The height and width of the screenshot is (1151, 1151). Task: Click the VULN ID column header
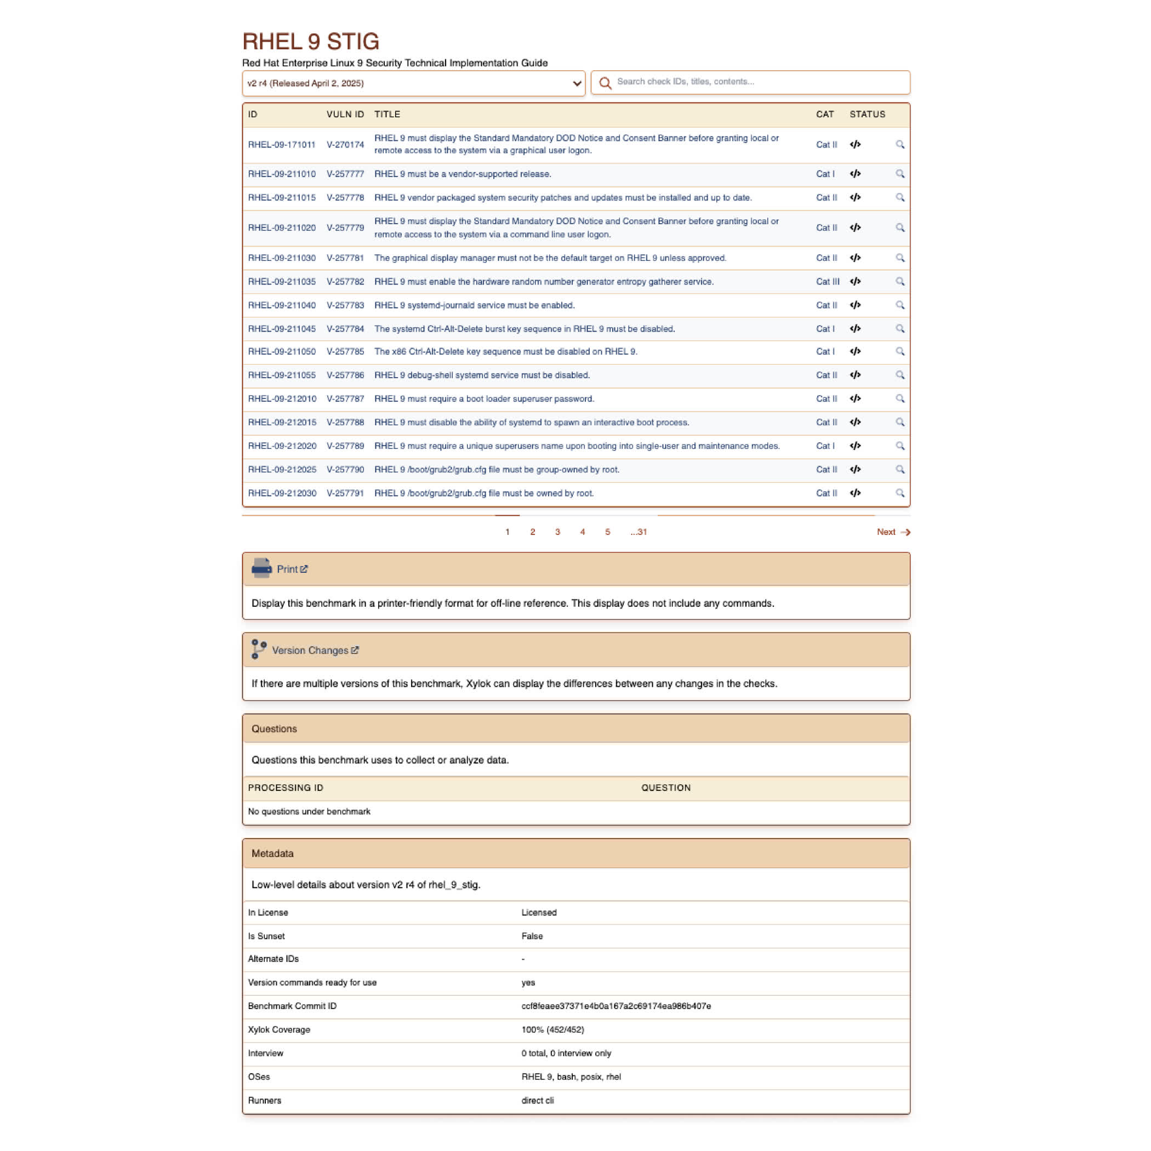[x=345, y=115]
